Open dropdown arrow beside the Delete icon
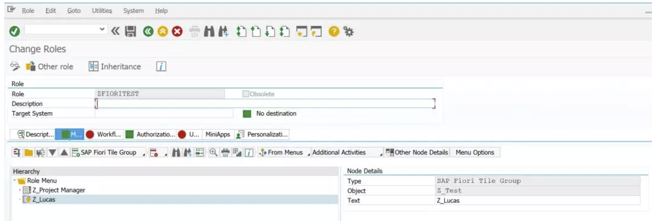 click(x=166, y=154)
